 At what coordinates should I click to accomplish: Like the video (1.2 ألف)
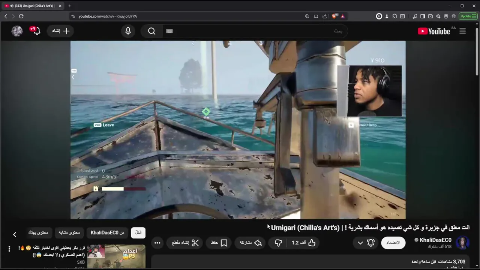click(304, 243)
